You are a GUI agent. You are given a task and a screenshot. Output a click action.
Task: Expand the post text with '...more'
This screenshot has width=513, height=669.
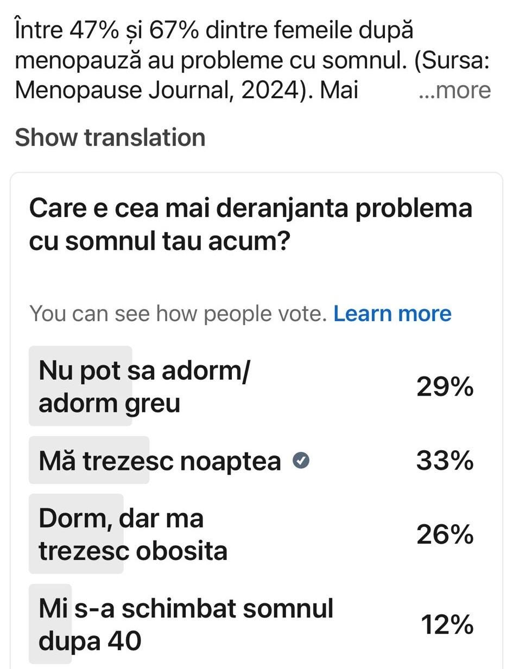click(455, 91)
